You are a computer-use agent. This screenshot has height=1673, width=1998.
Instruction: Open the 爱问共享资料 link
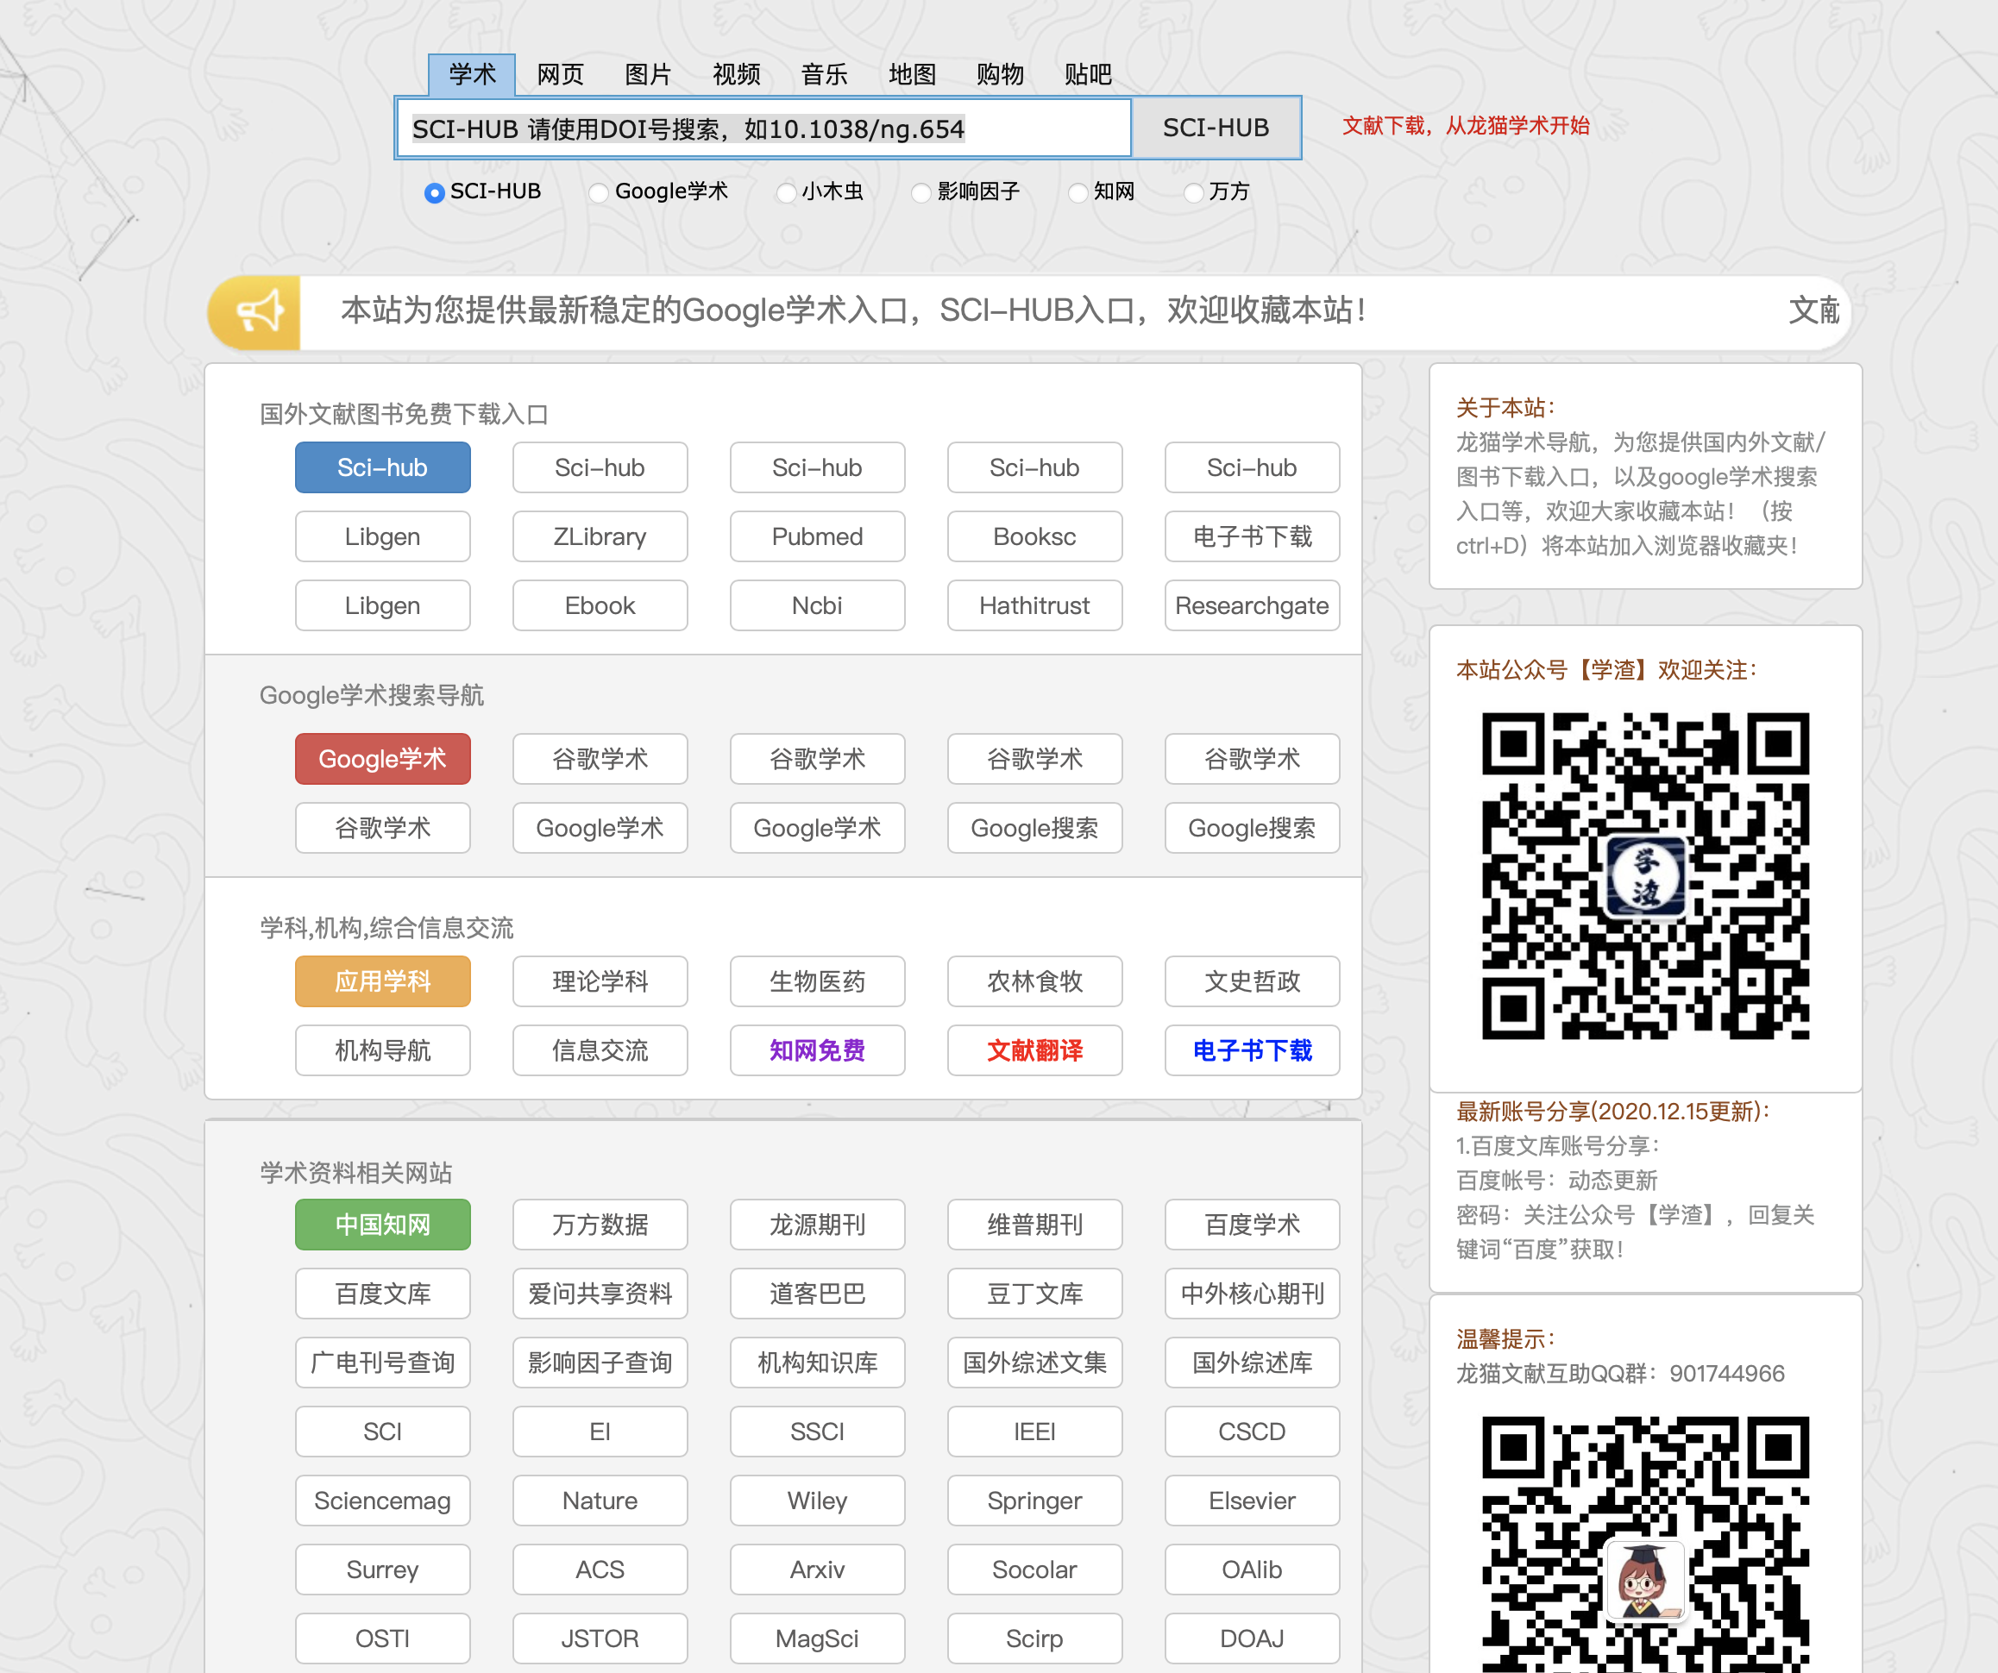point(600,1294)
